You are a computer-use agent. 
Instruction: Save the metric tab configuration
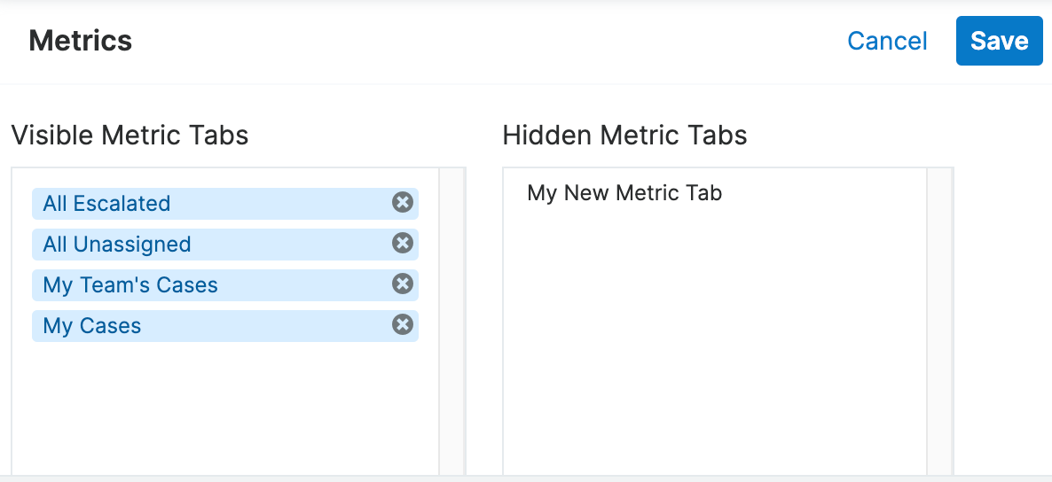999,41
